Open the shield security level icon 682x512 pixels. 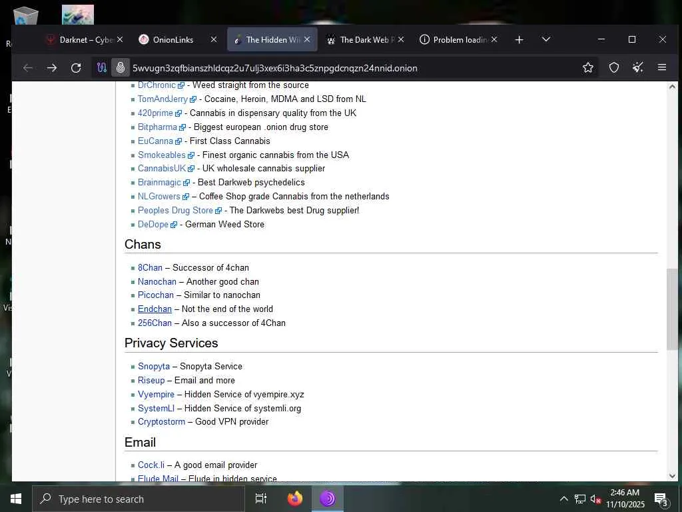click(x=613, y=67)
